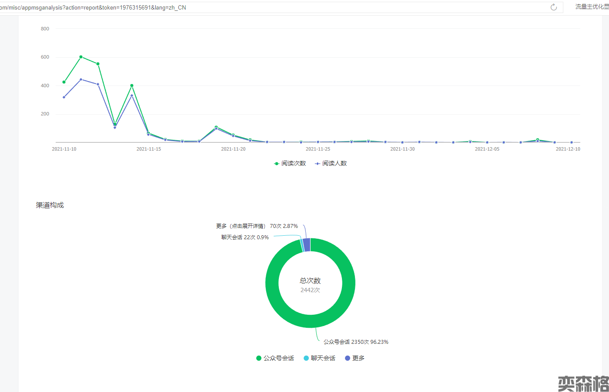Click the 总次数 2442次 donut center text
Screen dimensions: 609x392
[310, 285]
